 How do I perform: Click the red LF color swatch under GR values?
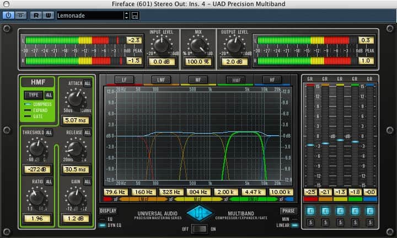(x=310, y=199)
